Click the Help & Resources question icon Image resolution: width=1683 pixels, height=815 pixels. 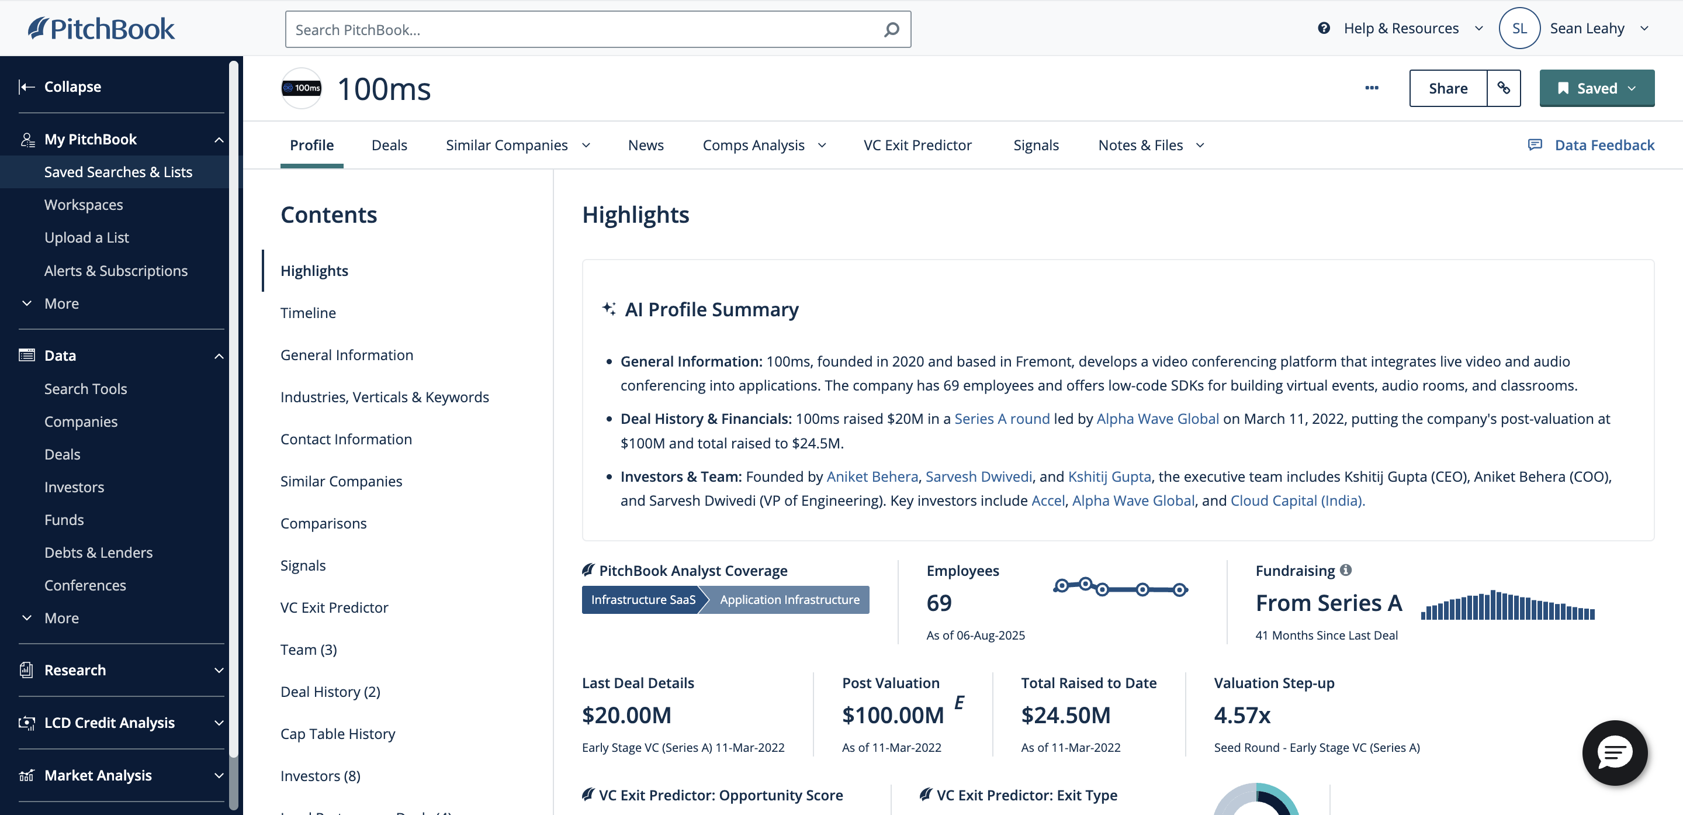[1324, 28]
